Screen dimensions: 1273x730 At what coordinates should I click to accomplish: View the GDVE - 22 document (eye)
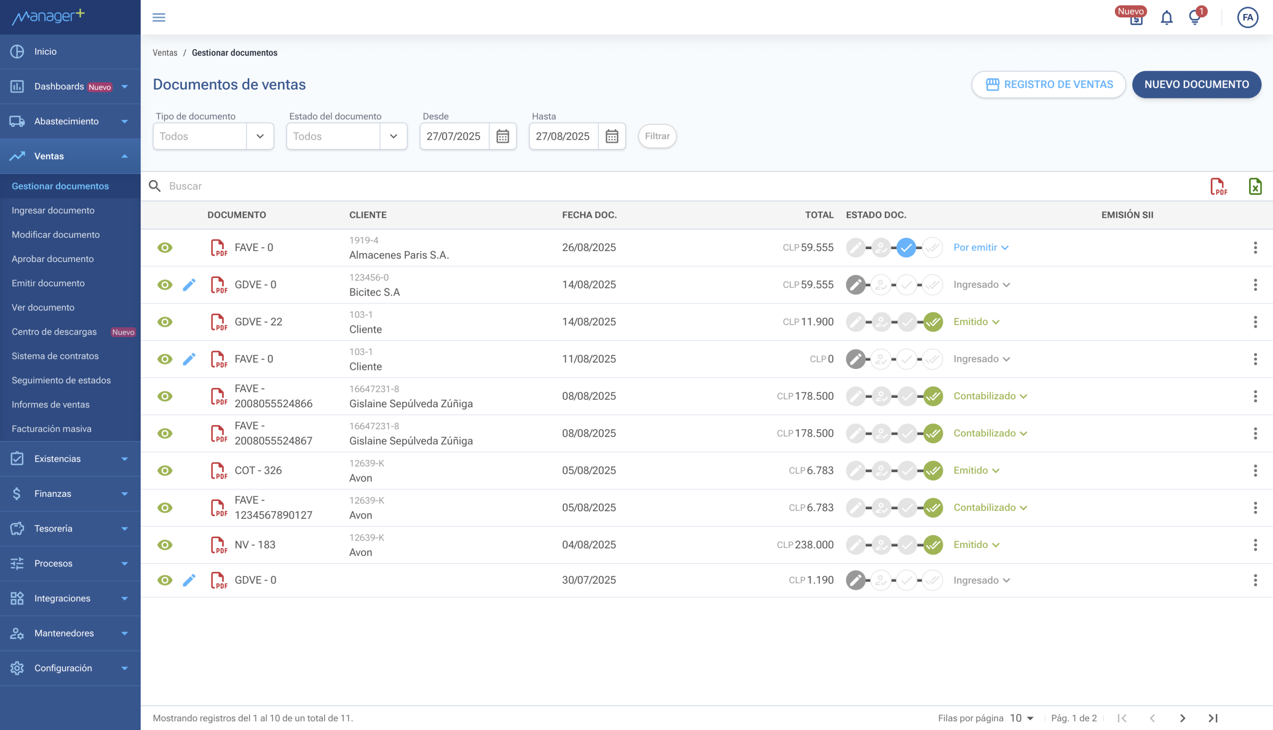pos(165,322)
